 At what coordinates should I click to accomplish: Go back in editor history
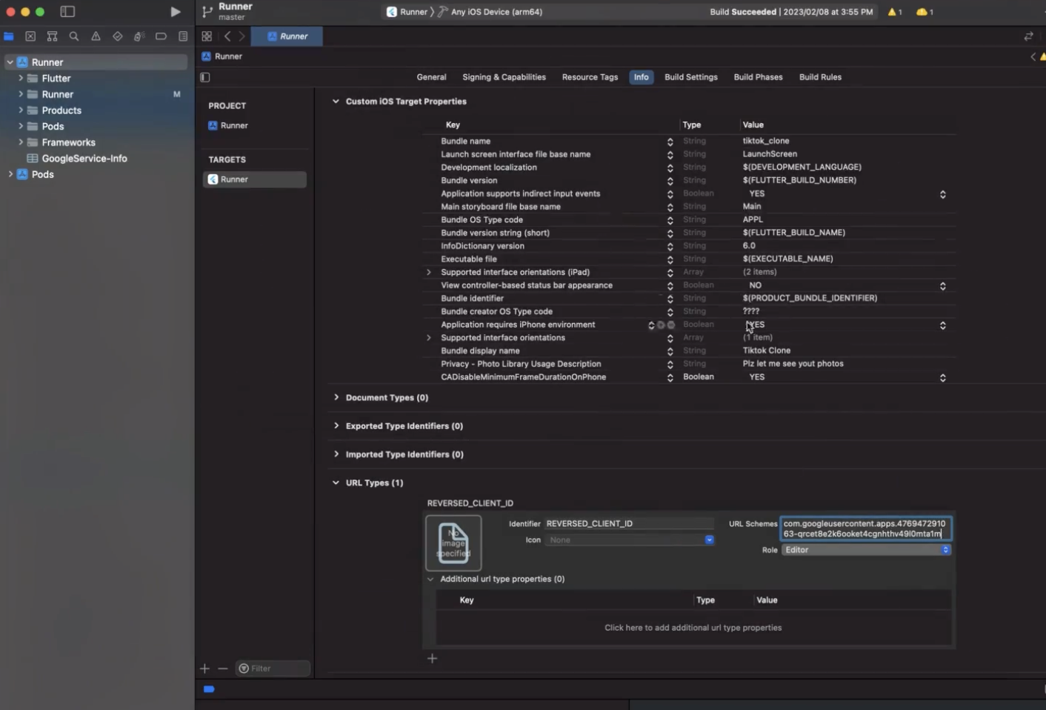227,36
